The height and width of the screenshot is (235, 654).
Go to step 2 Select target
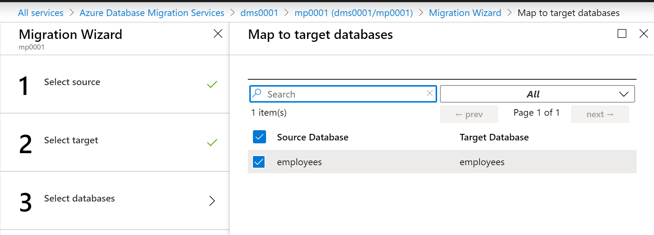pos(71,140)
